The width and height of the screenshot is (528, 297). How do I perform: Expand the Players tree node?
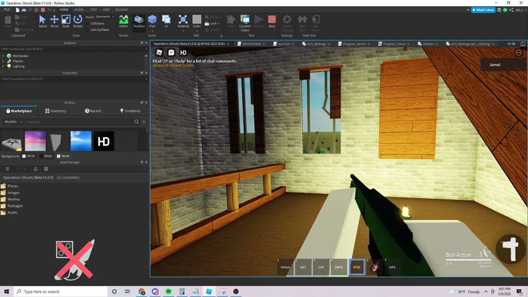point(3,61)
